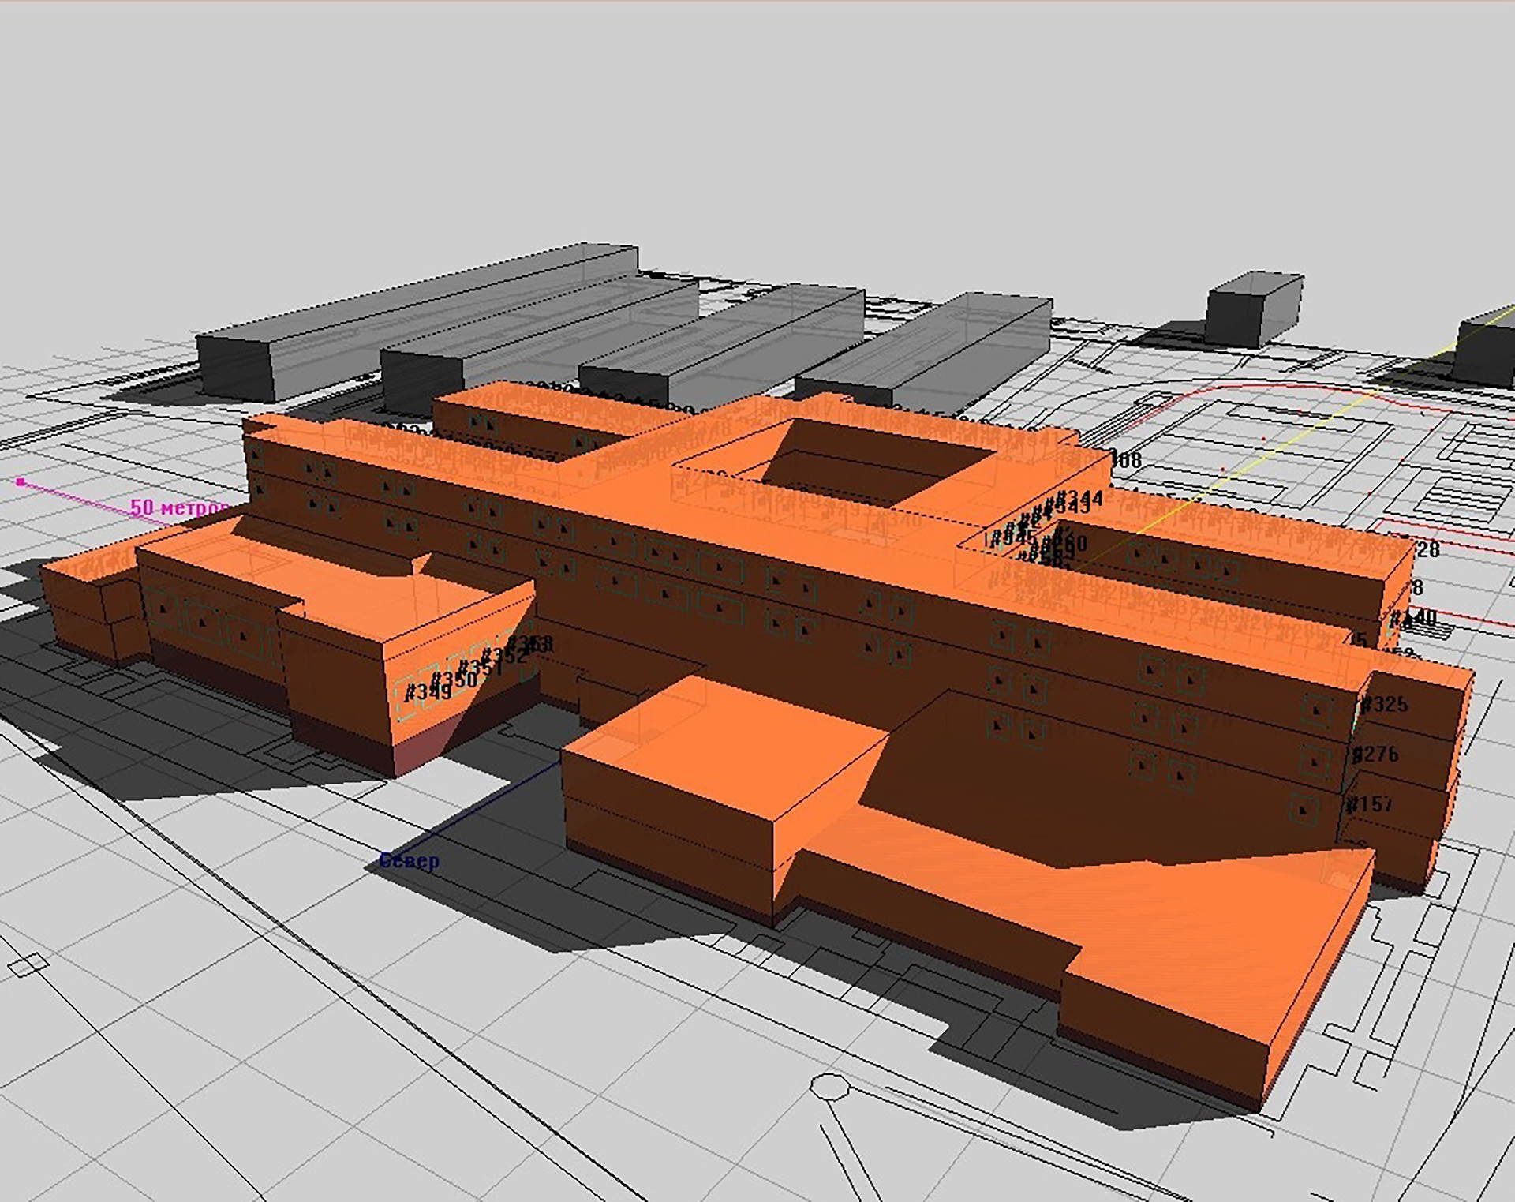The width and height of the screenshot is (1515, 1202).
Task: Click the #325 label on building end
Action: (1385, 704)
